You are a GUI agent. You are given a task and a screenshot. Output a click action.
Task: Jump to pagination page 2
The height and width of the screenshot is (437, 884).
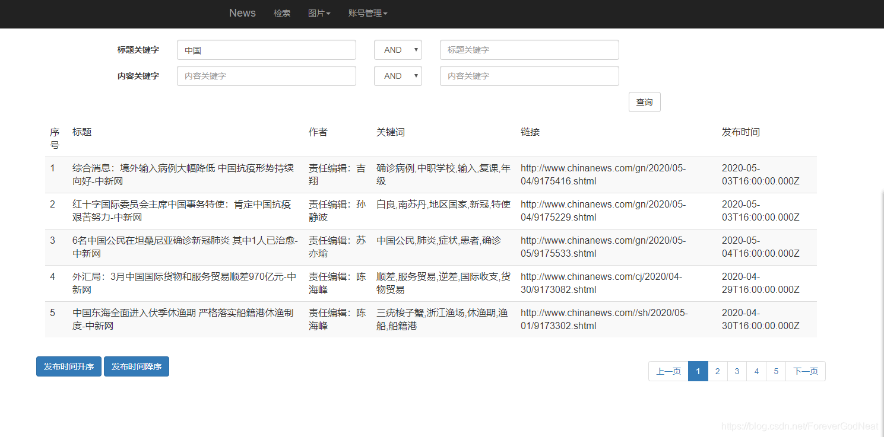pyautogui.click(x=718, y=371)
